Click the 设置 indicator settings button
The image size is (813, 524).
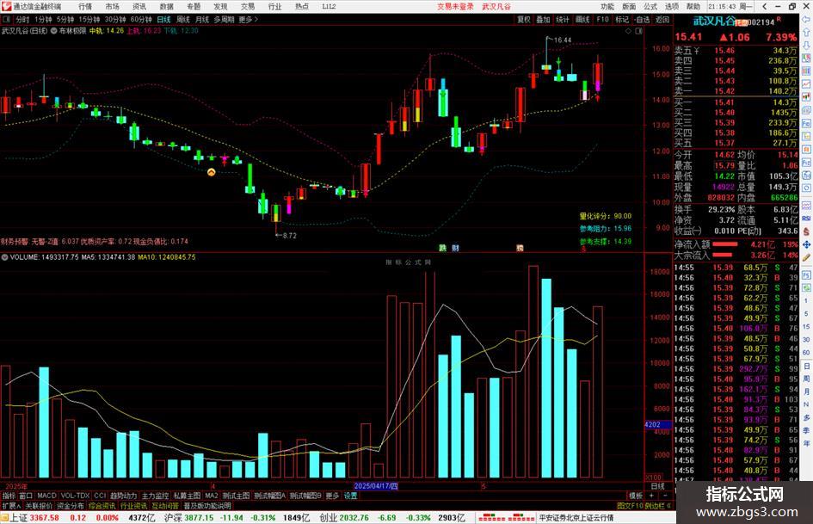350,496
